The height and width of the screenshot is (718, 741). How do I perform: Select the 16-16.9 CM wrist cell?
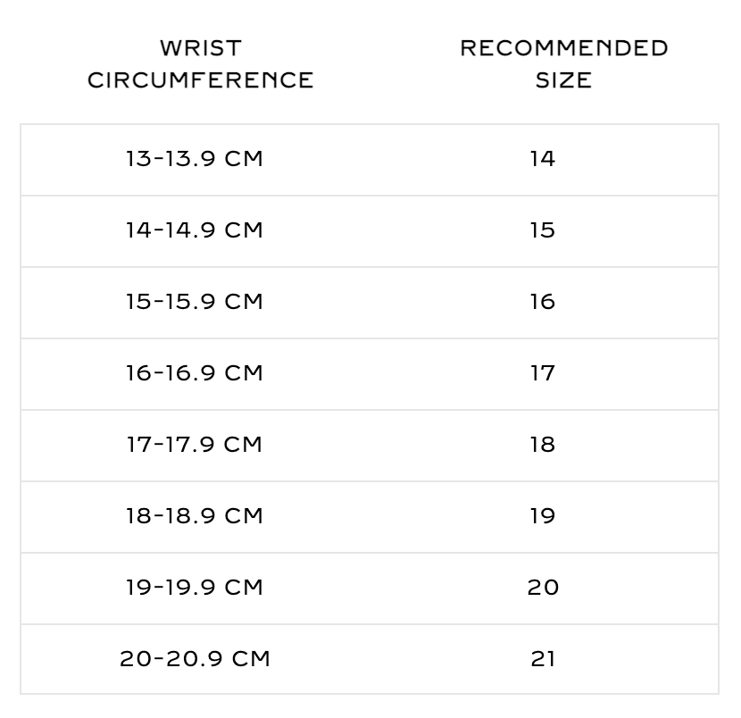click(x=195, y=373)
